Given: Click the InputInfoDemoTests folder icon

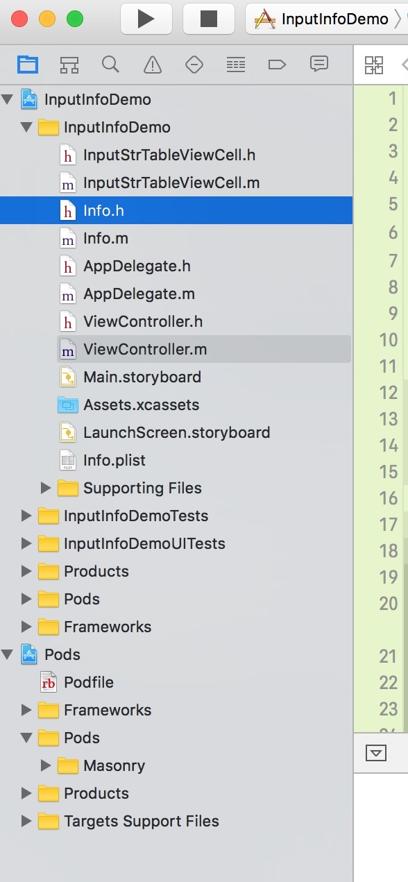Looking at the screenshot, I should (49, 516).
